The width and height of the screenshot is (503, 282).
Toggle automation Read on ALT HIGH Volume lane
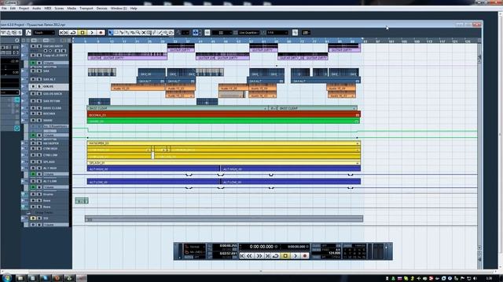tap(33, 174)
